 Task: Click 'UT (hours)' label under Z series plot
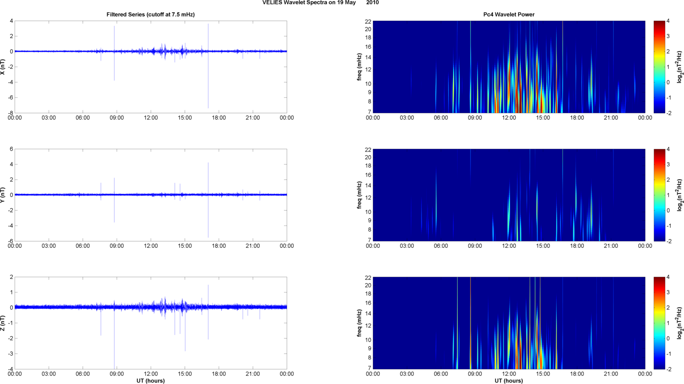point(151,380)
